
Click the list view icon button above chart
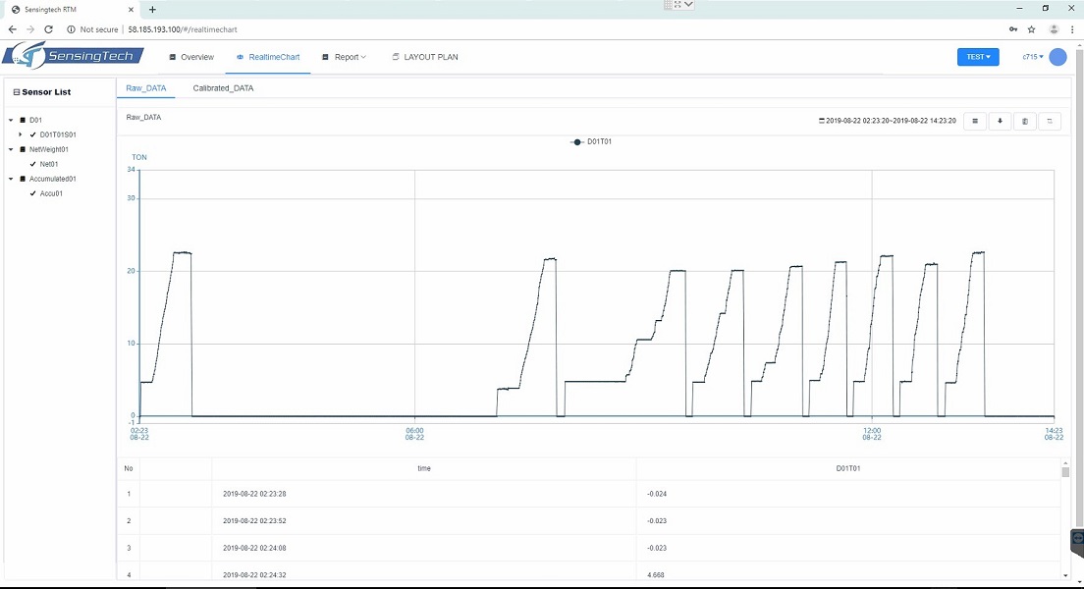click(974, 121)
